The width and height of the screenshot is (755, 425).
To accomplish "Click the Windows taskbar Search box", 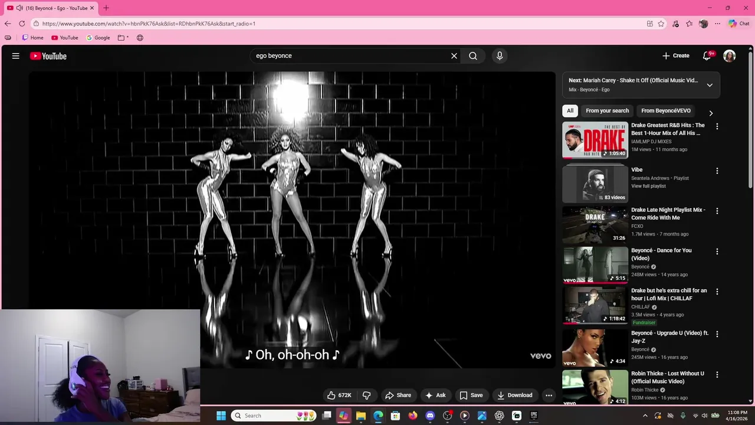I will [x=274, y=416].
